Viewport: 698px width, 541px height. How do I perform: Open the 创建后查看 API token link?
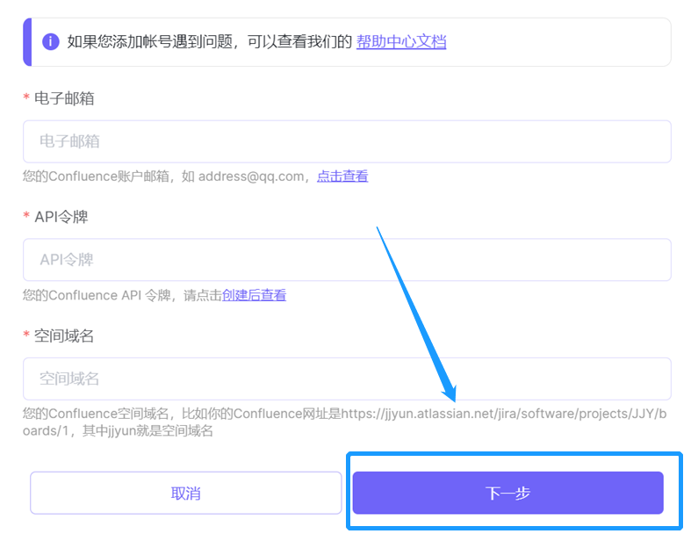(254, 295)
